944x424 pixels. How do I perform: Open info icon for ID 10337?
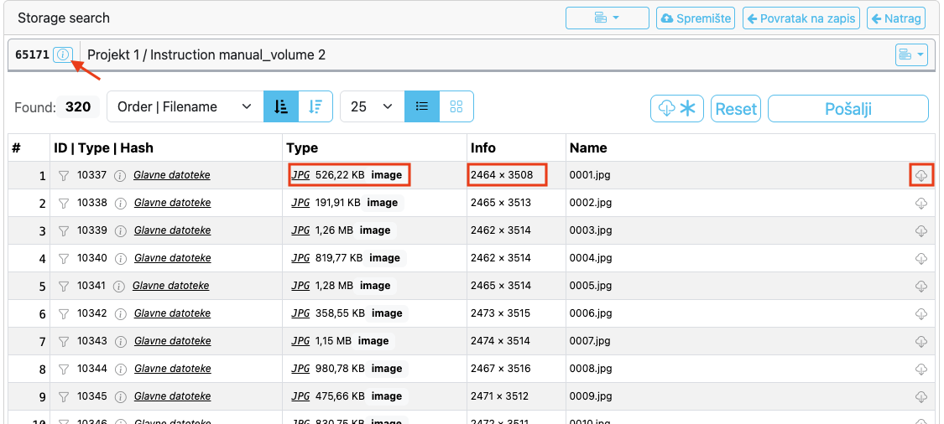tap(120, 176)
